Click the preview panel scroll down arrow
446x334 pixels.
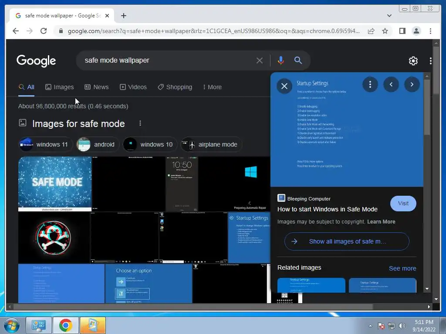tap(427, 289)
